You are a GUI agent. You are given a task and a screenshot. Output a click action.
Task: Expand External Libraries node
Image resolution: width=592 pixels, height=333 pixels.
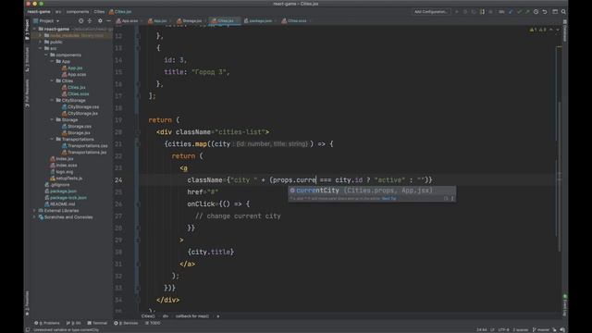35,210
